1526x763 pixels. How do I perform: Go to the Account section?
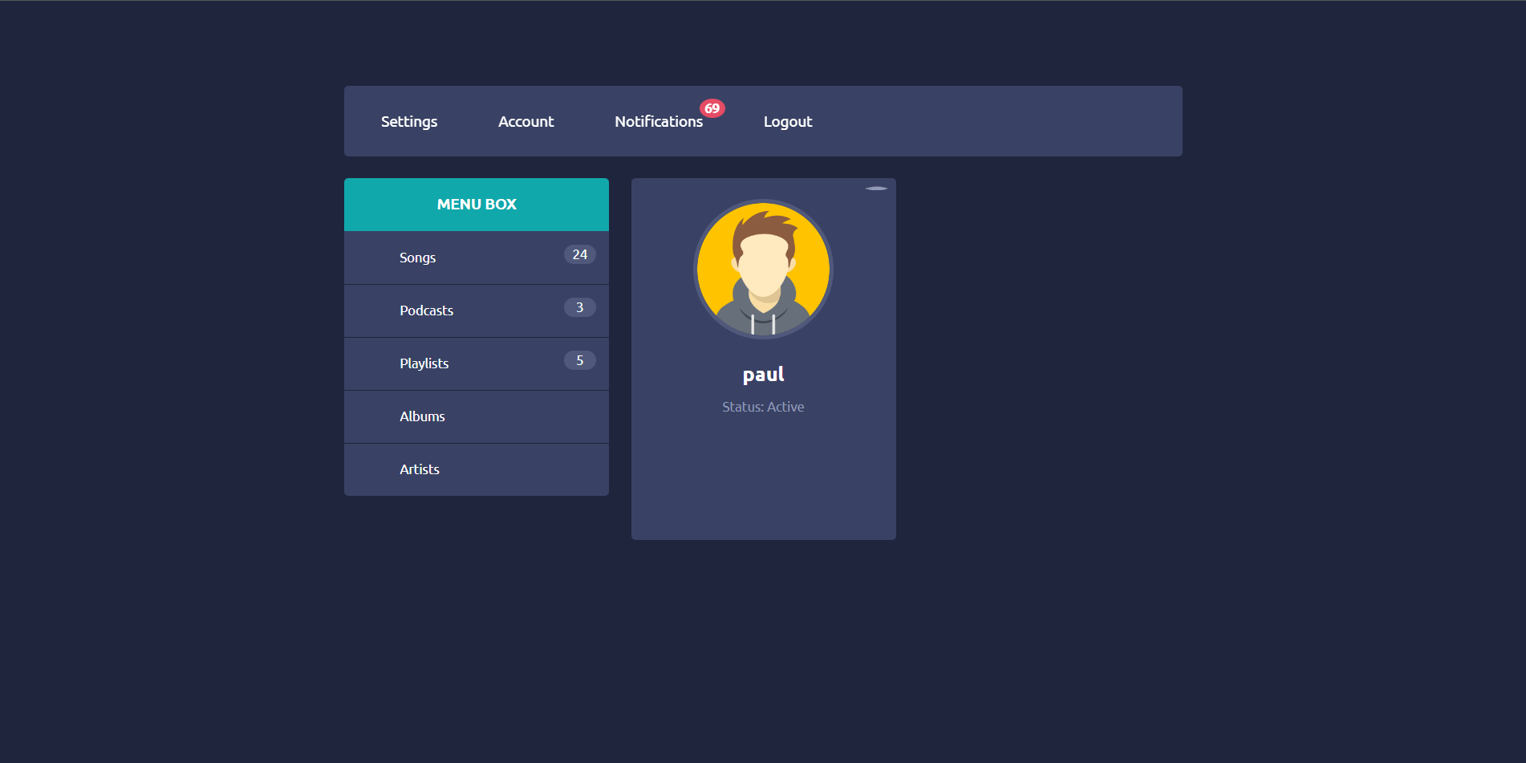526,122
